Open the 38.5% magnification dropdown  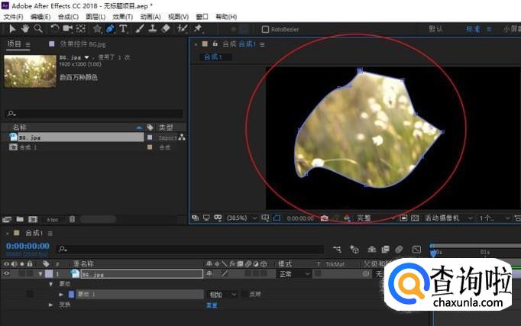[238, 218]
